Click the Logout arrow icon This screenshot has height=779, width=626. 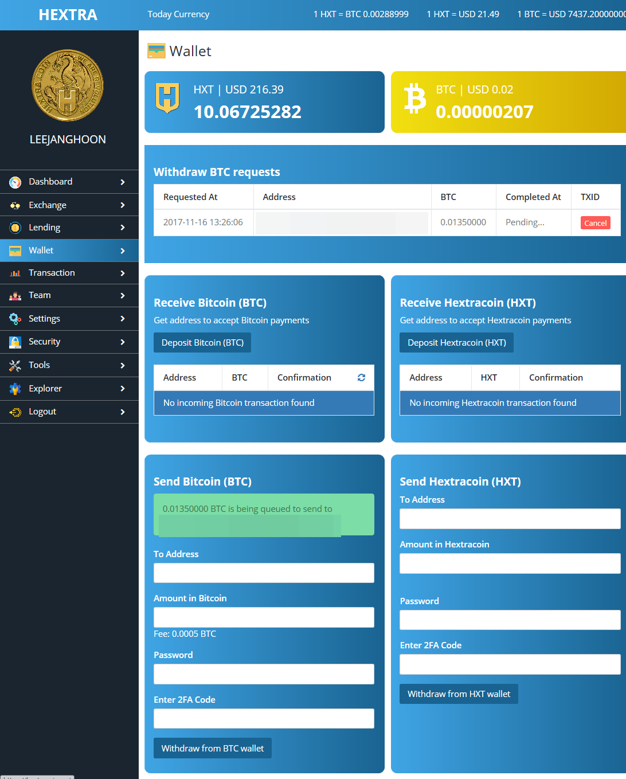coord(15,412)
